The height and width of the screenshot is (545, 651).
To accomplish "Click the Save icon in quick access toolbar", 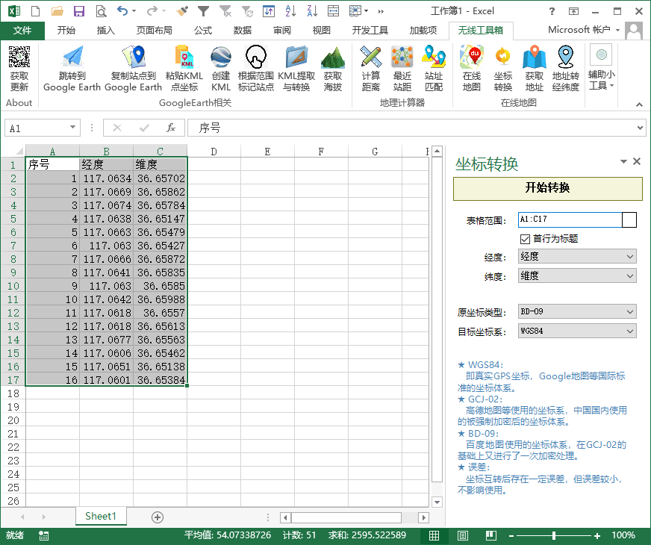I will [79, 11].
